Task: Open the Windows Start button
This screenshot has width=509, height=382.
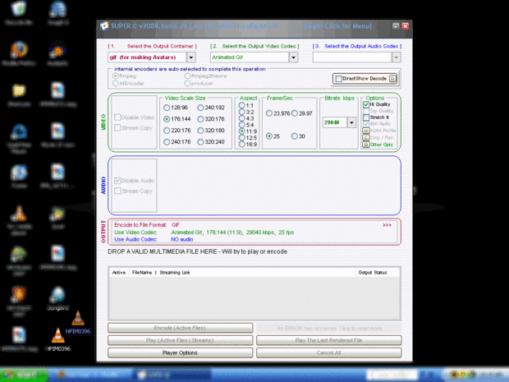Action: point(23,375)
